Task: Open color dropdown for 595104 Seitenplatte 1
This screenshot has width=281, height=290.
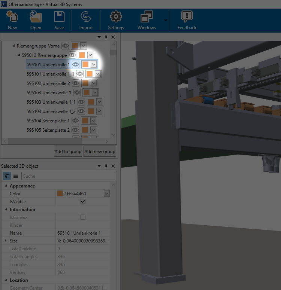Action: point(93,120)
